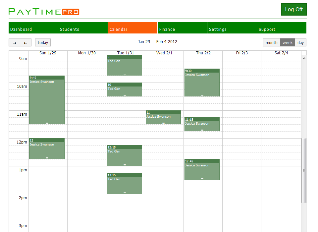
Task: Open Tuesday 12:15 Ted Gan event
Action: [x=125, y=156]
